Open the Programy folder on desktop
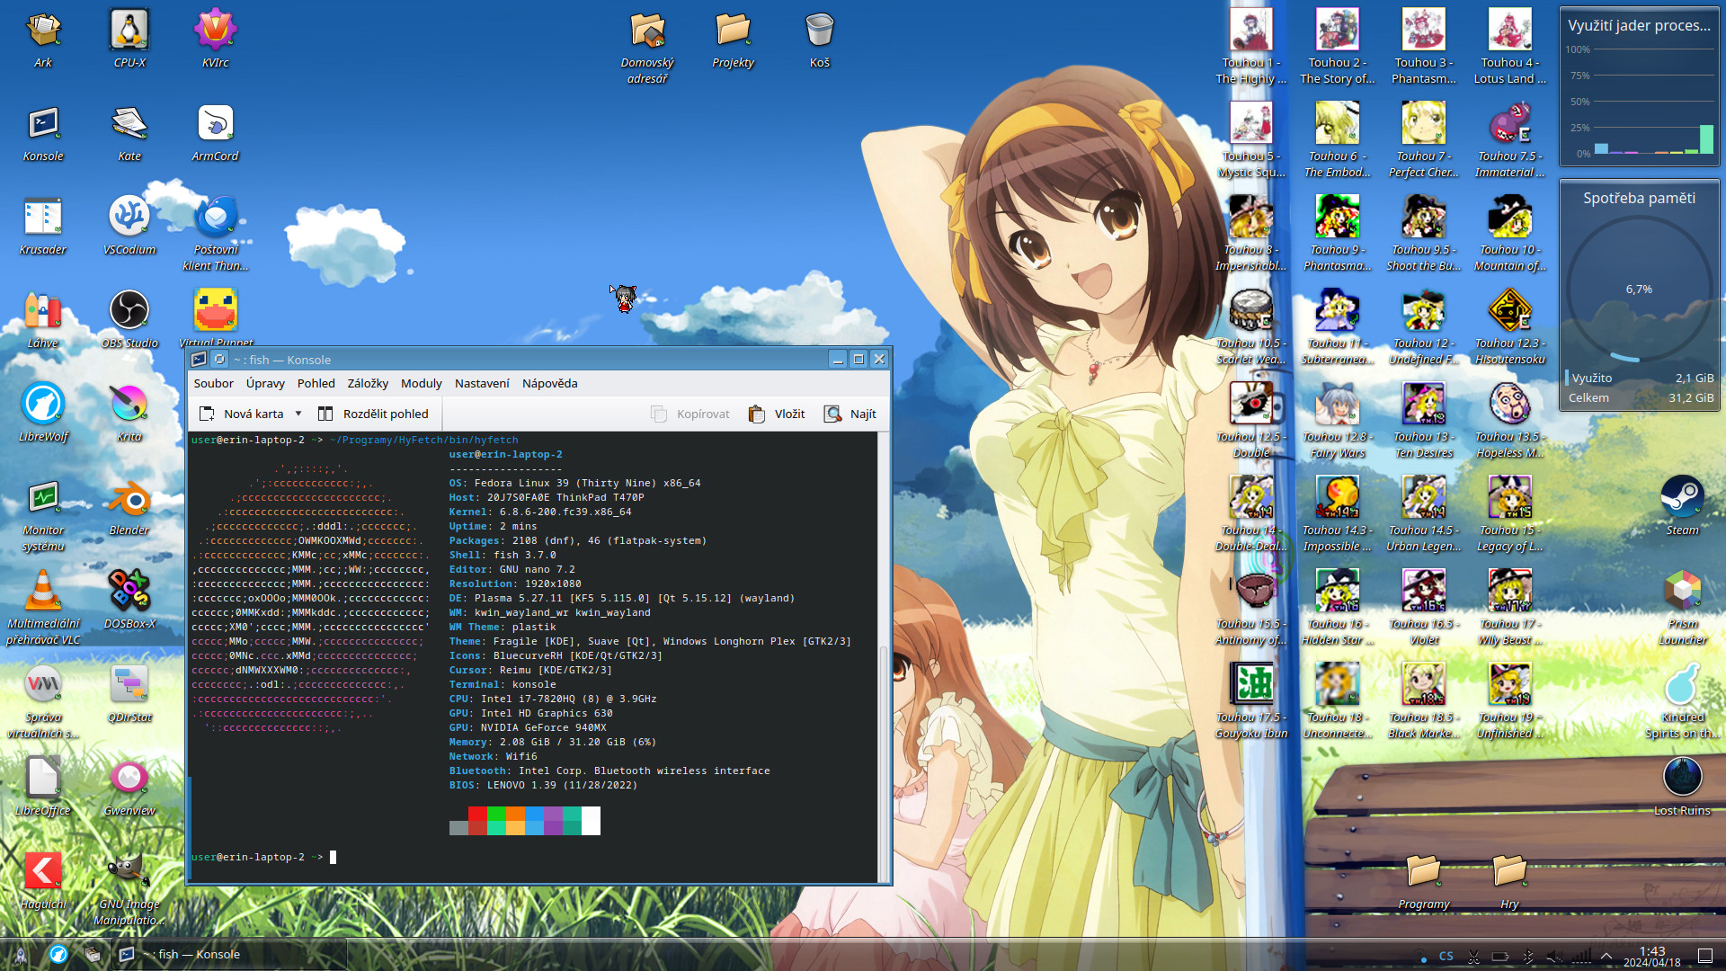Image resolution: width=1726 pixels, height=971 pixels. coord(1423,881)
